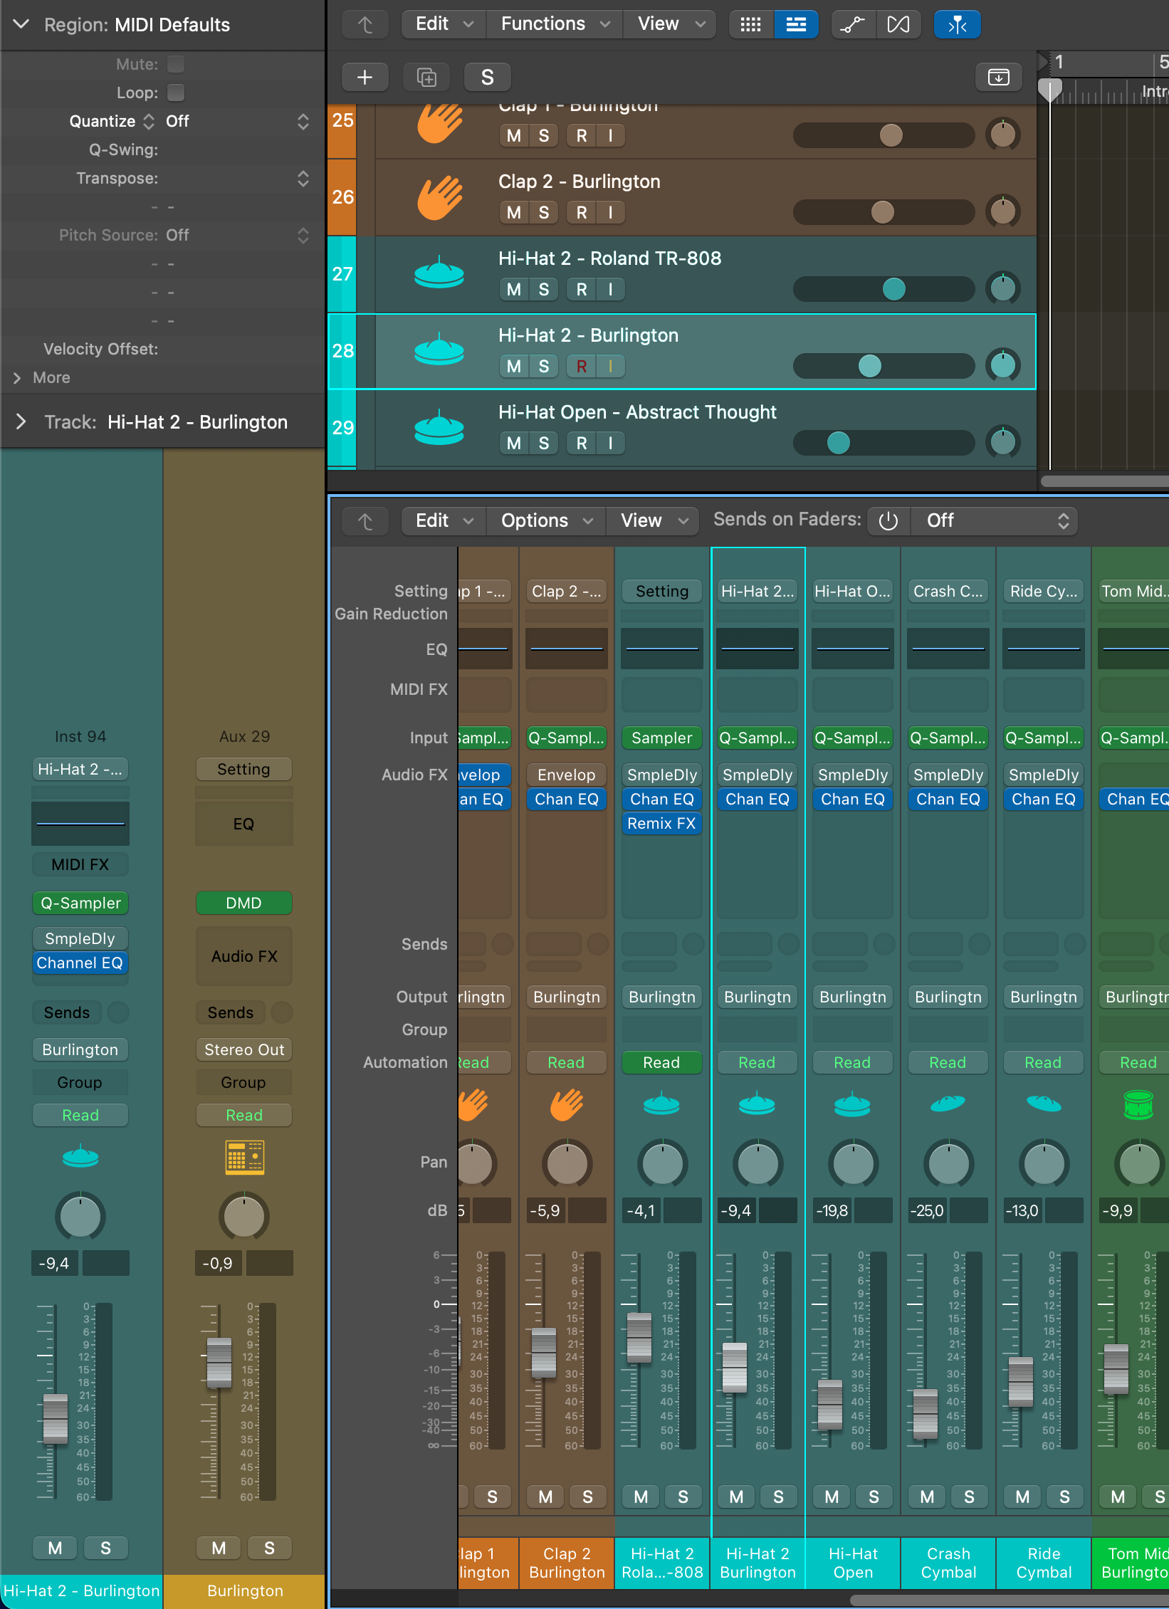1169x1609 pixels.
Task: Toggle the Mute checkbox in Region inspector
Action: click(x=176, y=64)
